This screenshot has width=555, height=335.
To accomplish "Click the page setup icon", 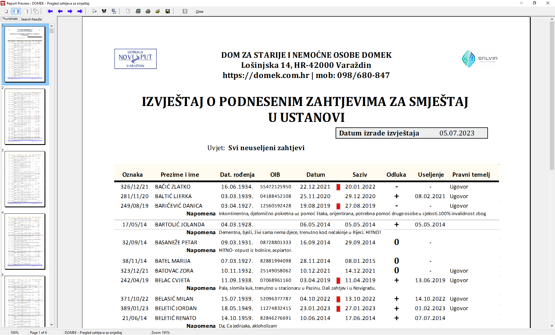I will pos(128,11).
